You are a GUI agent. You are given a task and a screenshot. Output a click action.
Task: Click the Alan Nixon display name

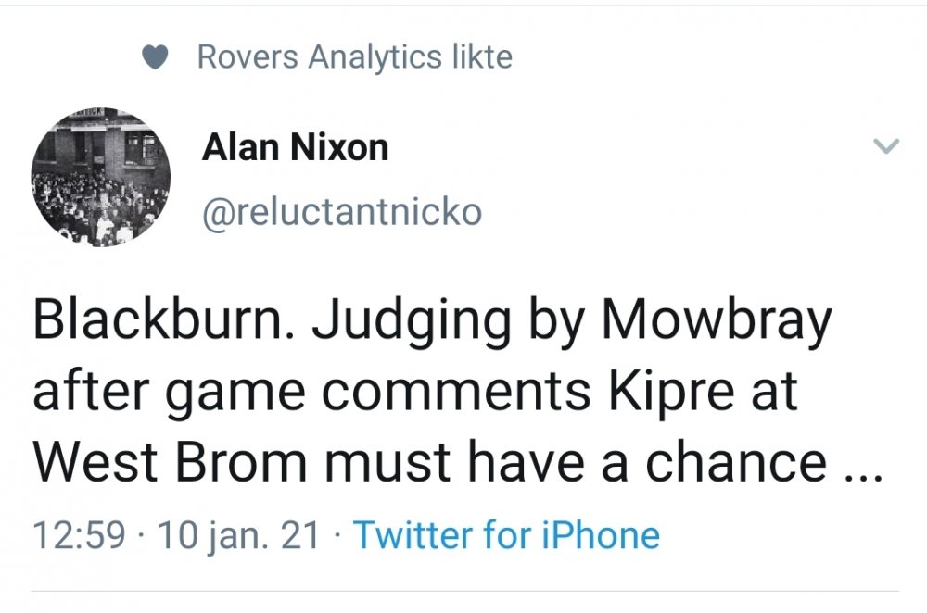click(295, 148)
